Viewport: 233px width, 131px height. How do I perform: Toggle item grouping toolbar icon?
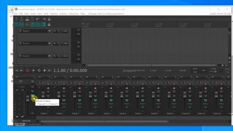[22, 24]
